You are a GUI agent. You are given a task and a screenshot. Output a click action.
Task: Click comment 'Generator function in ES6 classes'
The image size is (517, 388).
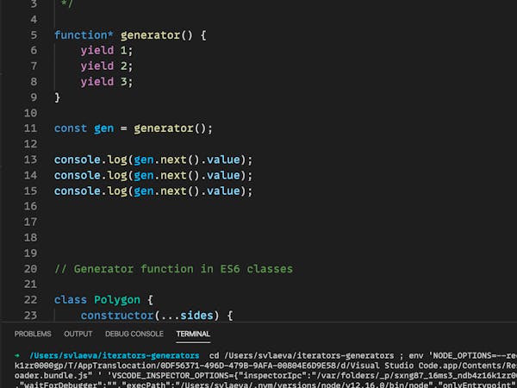click(184, 269)
